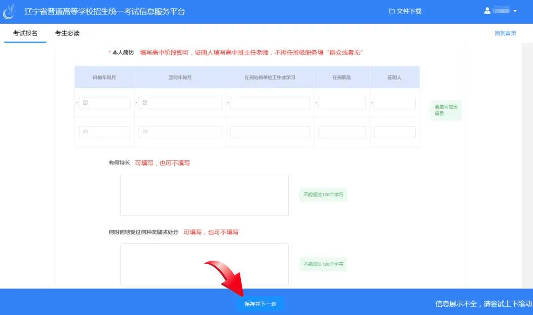This screenshot has height=315, width=533.
Task: Click calendar icon in second row 至何年何月
Action: pos(145,132)
